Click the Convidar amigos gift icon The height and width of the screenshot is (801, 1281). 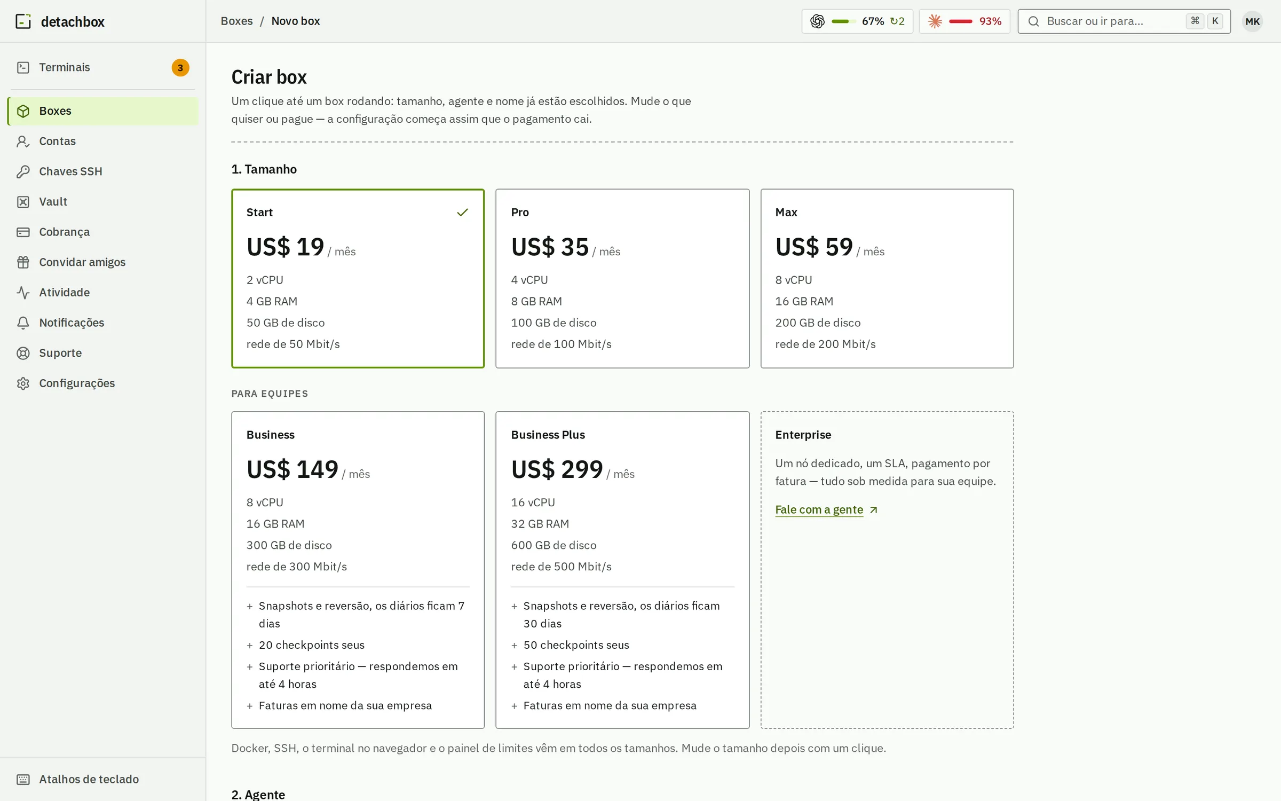23,262
